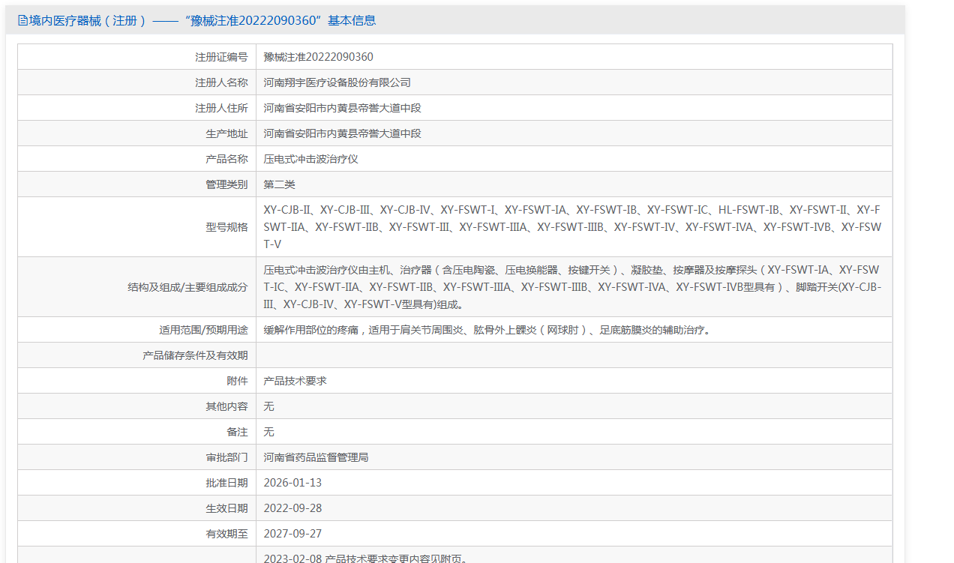Select the label '审批部门'
Image resolution: width=954 pixels, height=563 pixels.
(226, 457)
